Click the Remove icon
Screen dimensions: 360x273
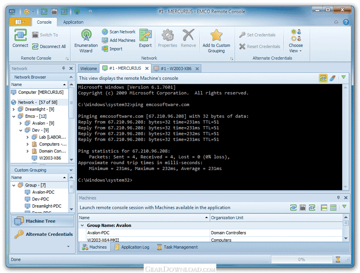[188, 35]
